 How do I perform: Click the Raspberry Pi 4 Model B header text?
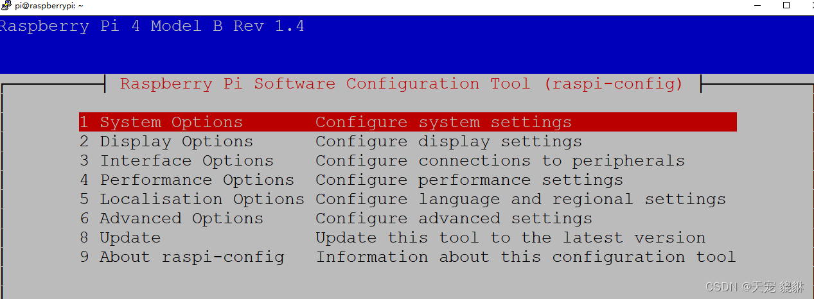tap(152, 26)
